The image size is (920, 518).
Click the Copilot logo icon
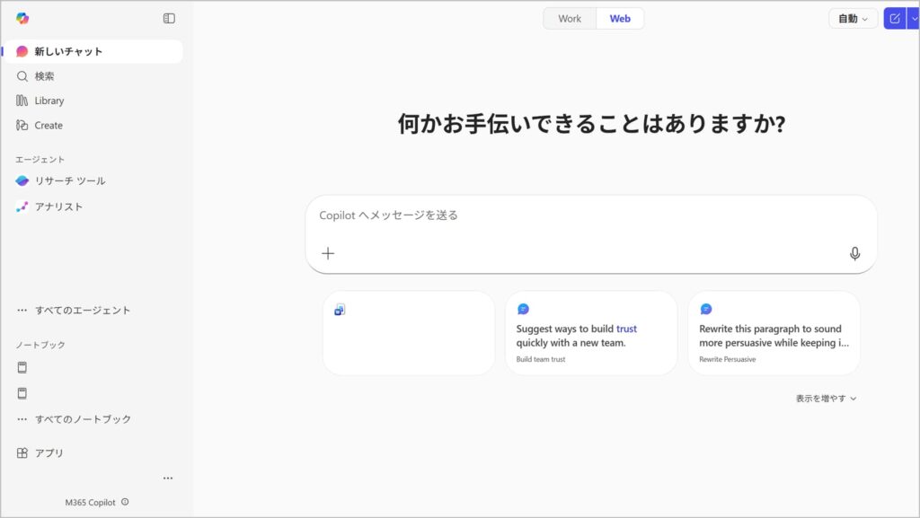22,18
